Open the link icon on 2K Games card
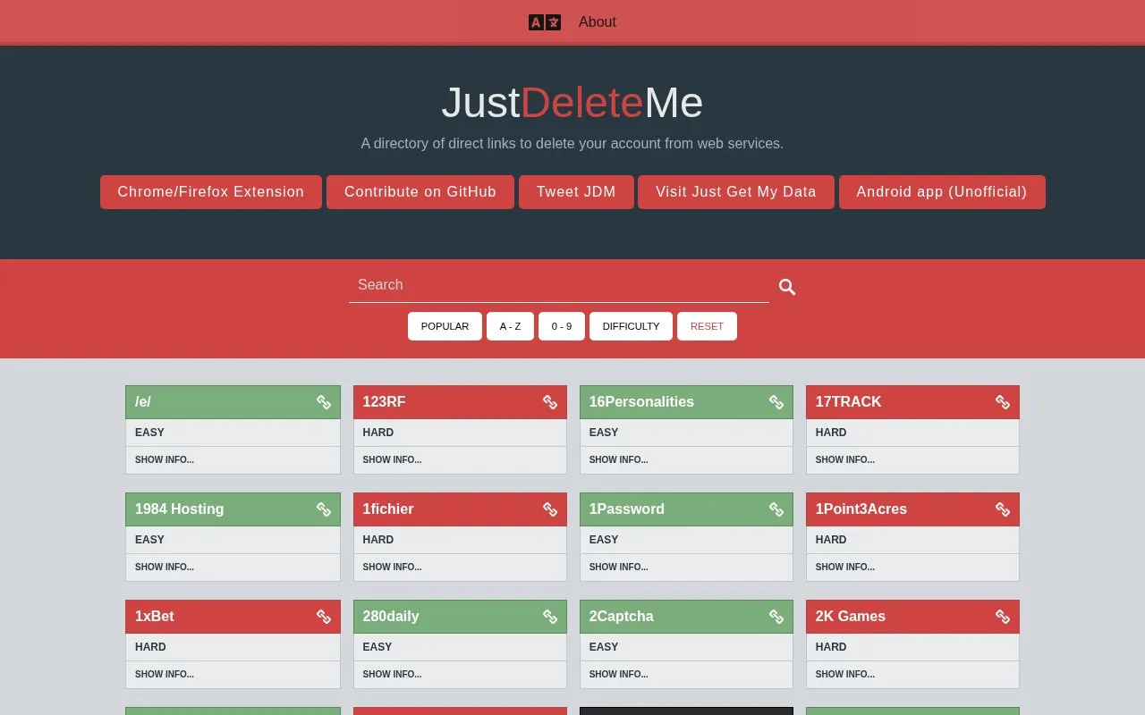This screenshot has height=715, width=1145. coord(1003,617)
